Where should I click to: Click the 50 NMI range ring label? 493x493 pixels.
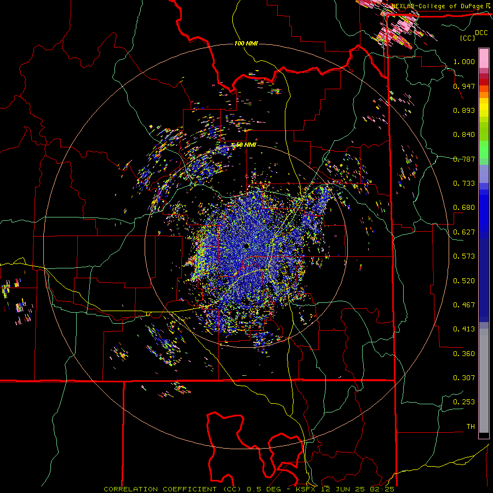click(246, 145)
